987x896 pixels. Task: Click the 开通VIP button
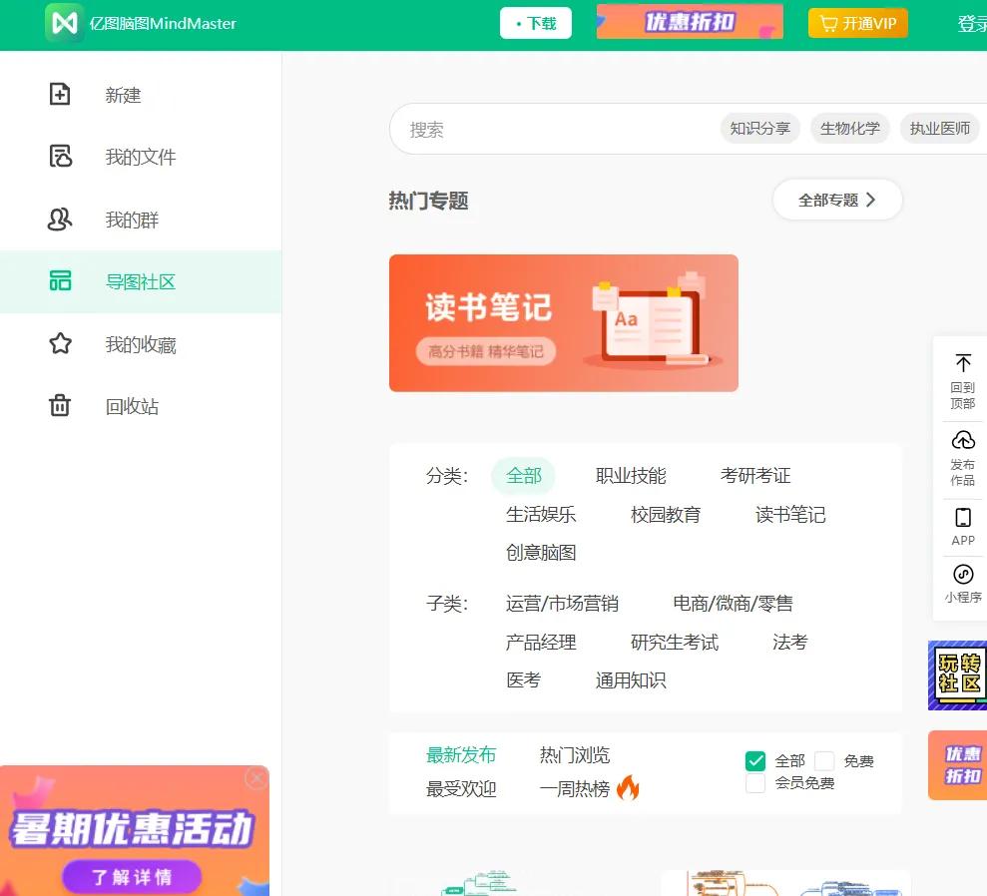[857, 22]
